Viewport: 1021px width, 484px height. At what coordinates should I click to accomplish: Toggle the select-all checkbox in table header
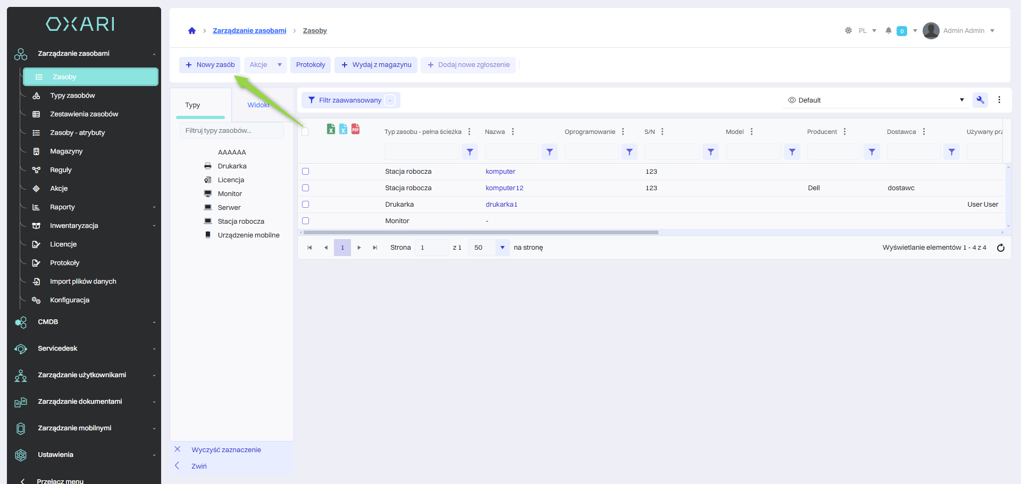(x=305, y=132)
